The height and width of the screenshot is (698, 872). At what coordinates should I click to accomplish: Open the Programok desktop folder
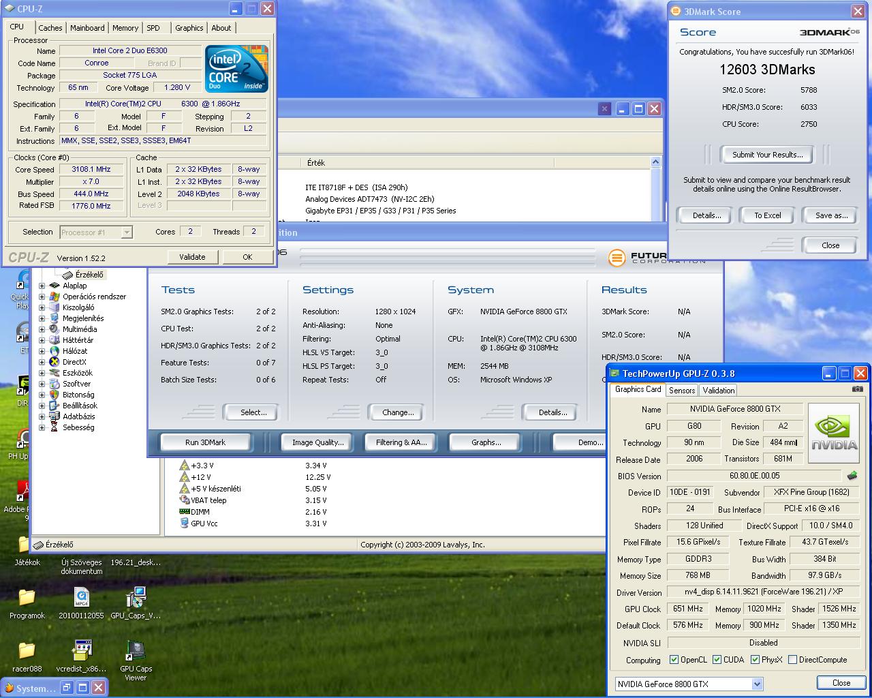pos(27,597)
